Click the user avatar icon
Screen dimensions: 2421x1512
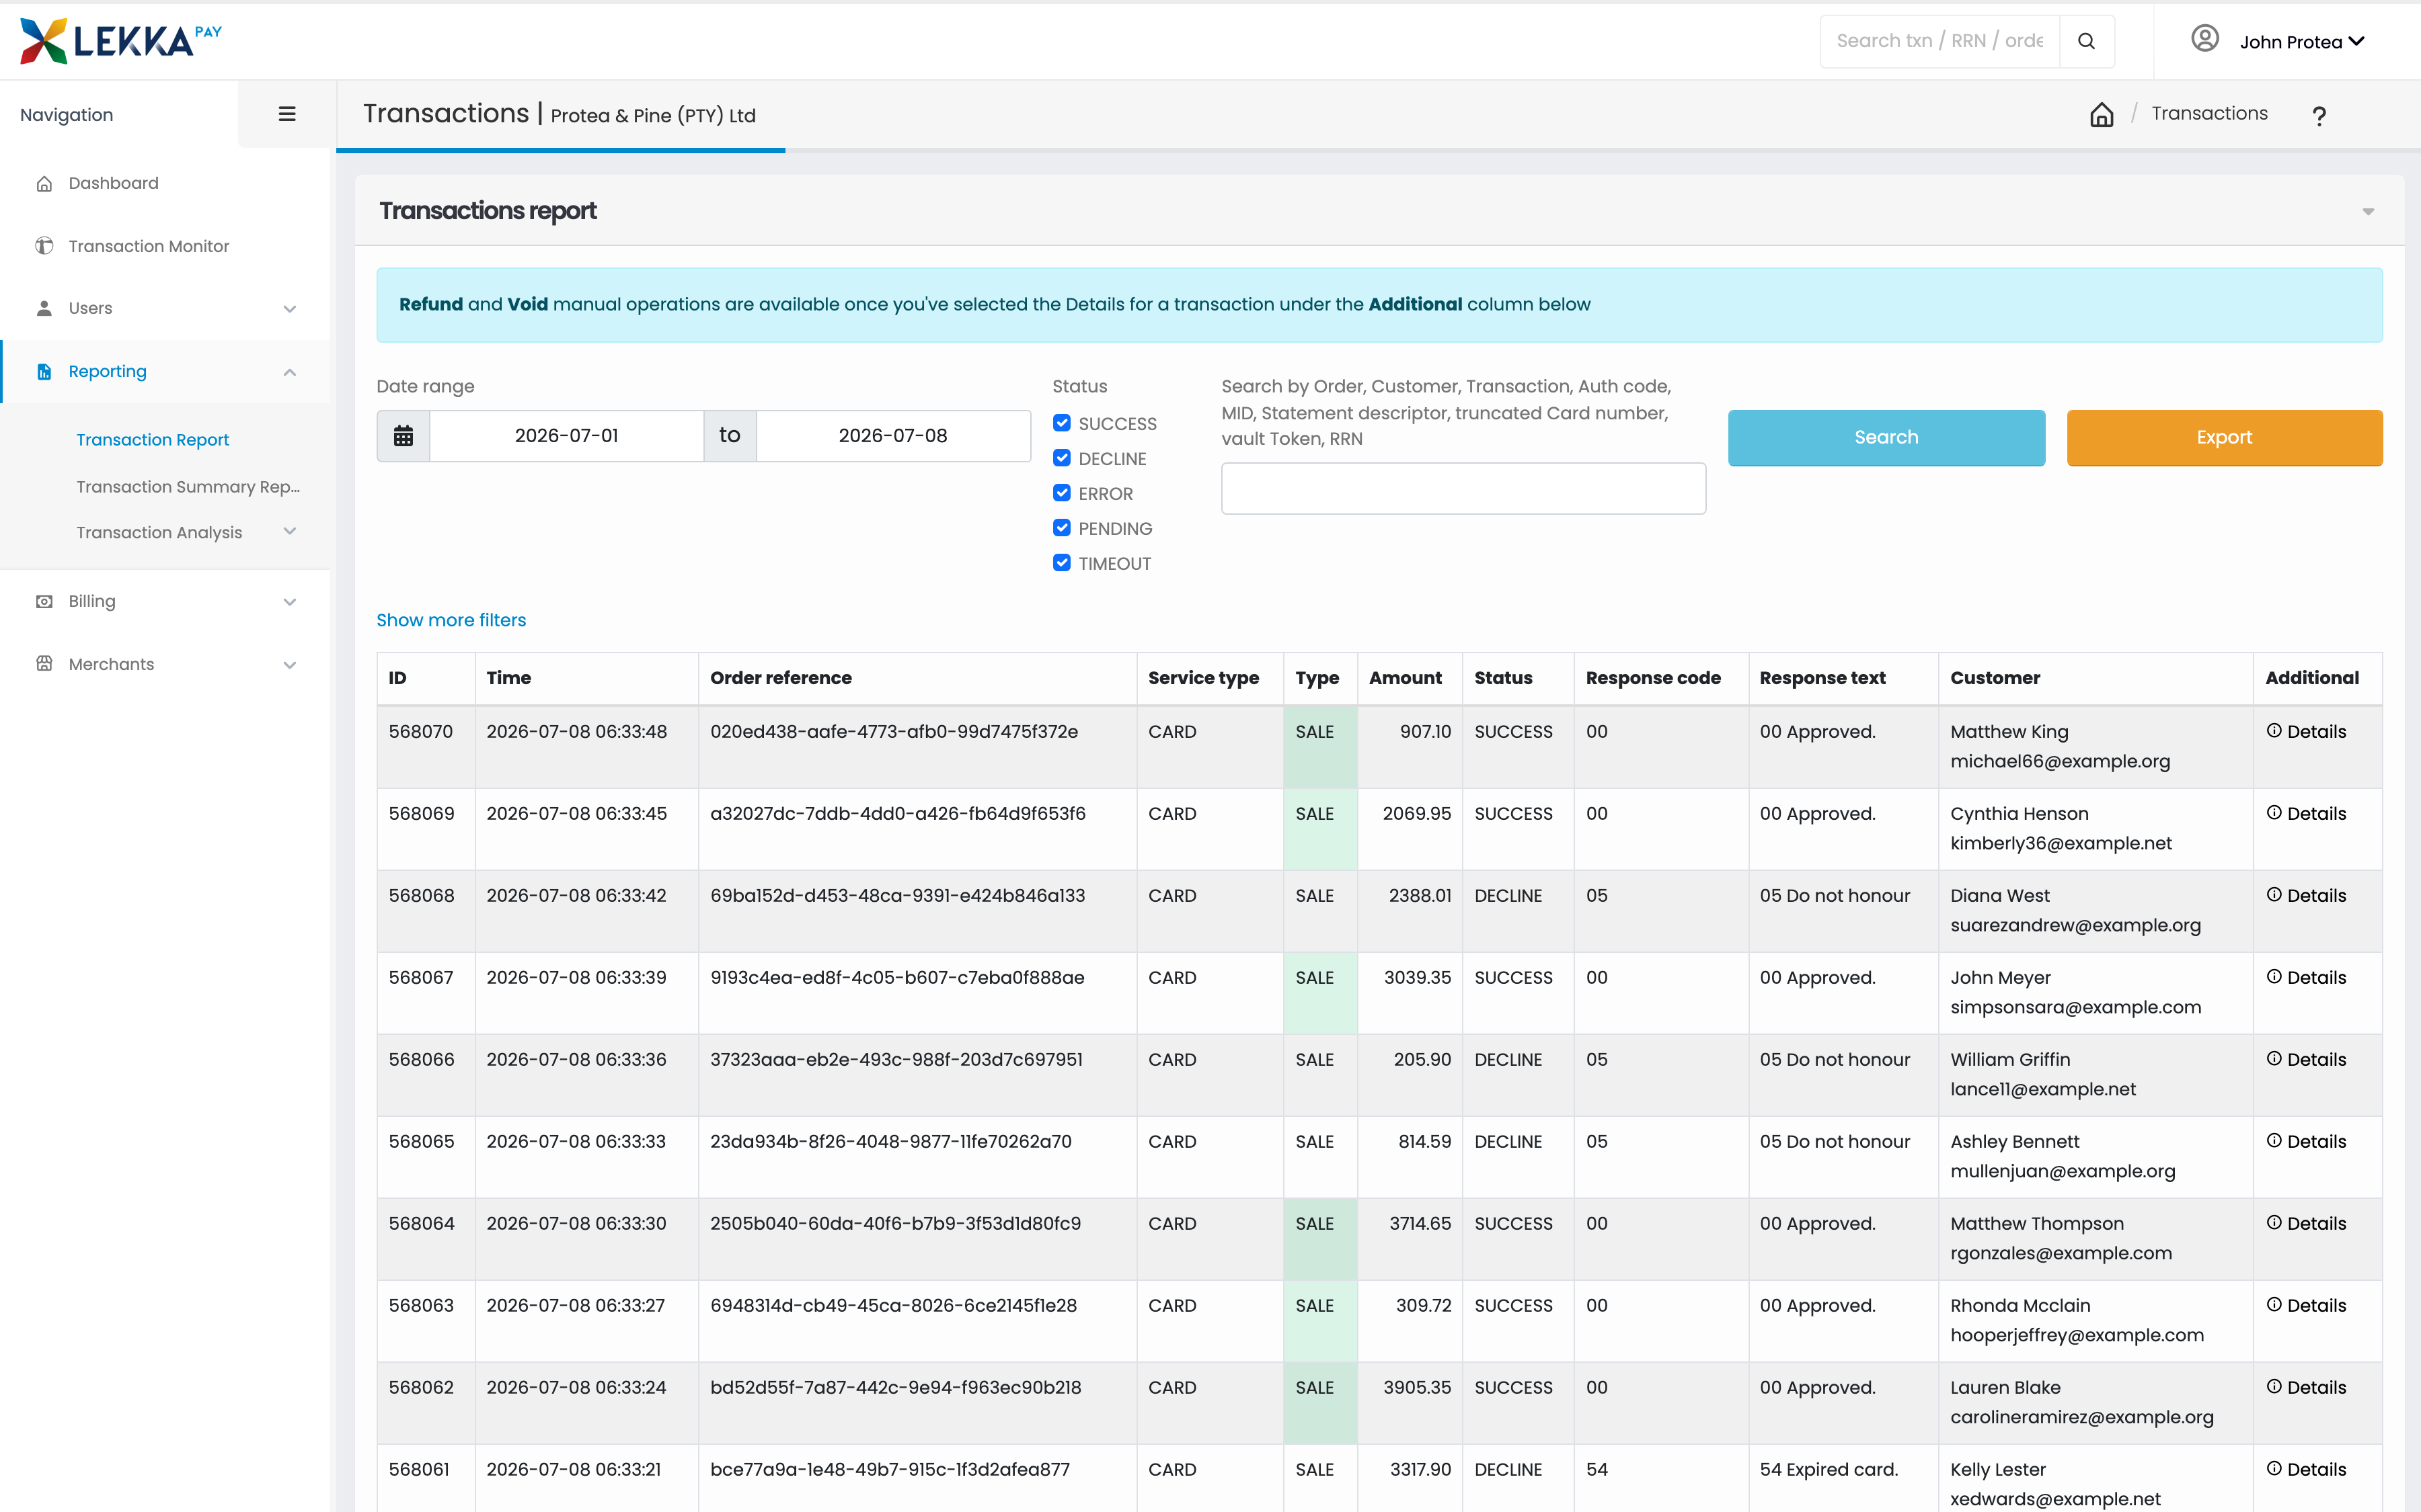click(2205, 39)
